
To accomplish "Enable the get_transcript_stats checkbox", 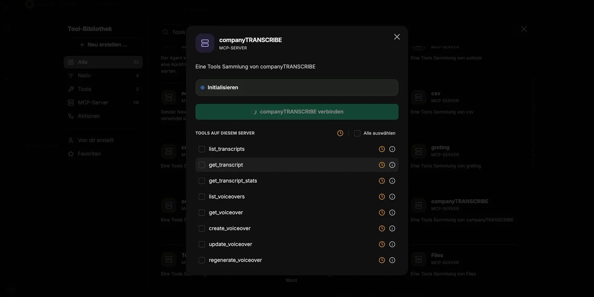I will click(x=202, y=181).
